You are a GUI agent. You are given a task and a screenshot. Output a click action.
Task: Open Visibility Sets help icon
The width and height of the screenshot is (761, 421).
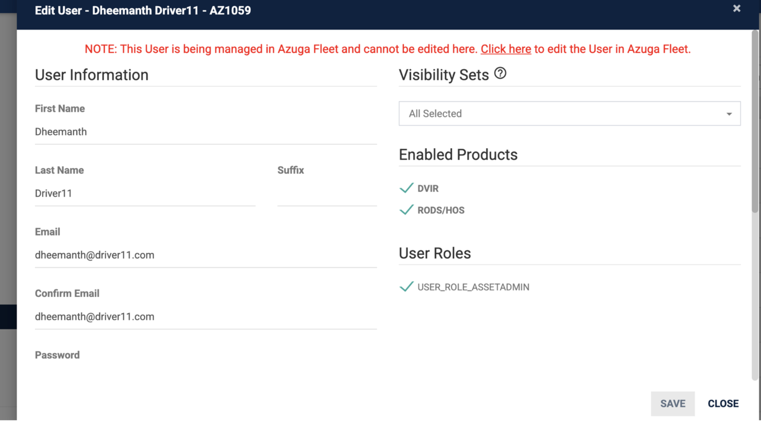point(500,74)
